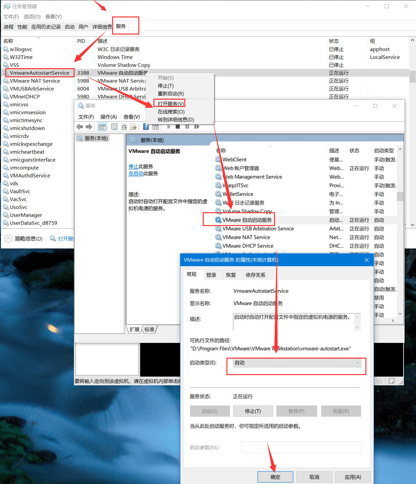Close the VMware 自动启动服务 properties dialog
Screen dimensions: 416x484
tap(367, 260)
